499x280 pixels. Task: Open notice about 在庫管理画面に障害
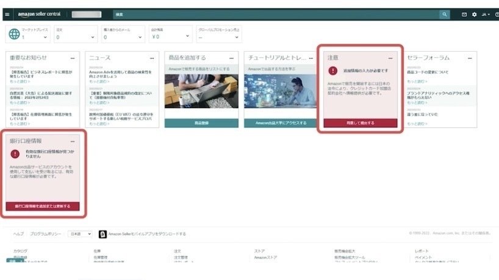pos(41,116)
